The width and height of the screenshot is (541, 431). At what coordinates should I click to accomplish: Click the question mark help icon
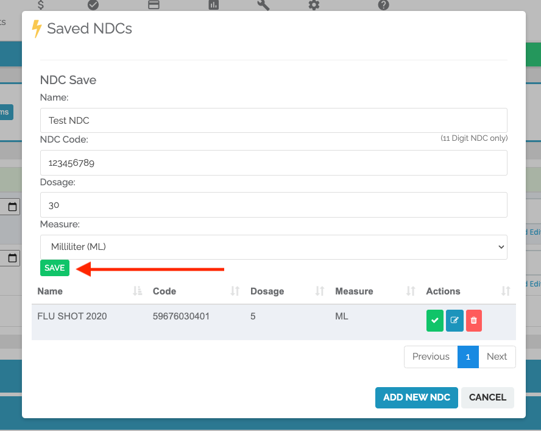[383, 4]
